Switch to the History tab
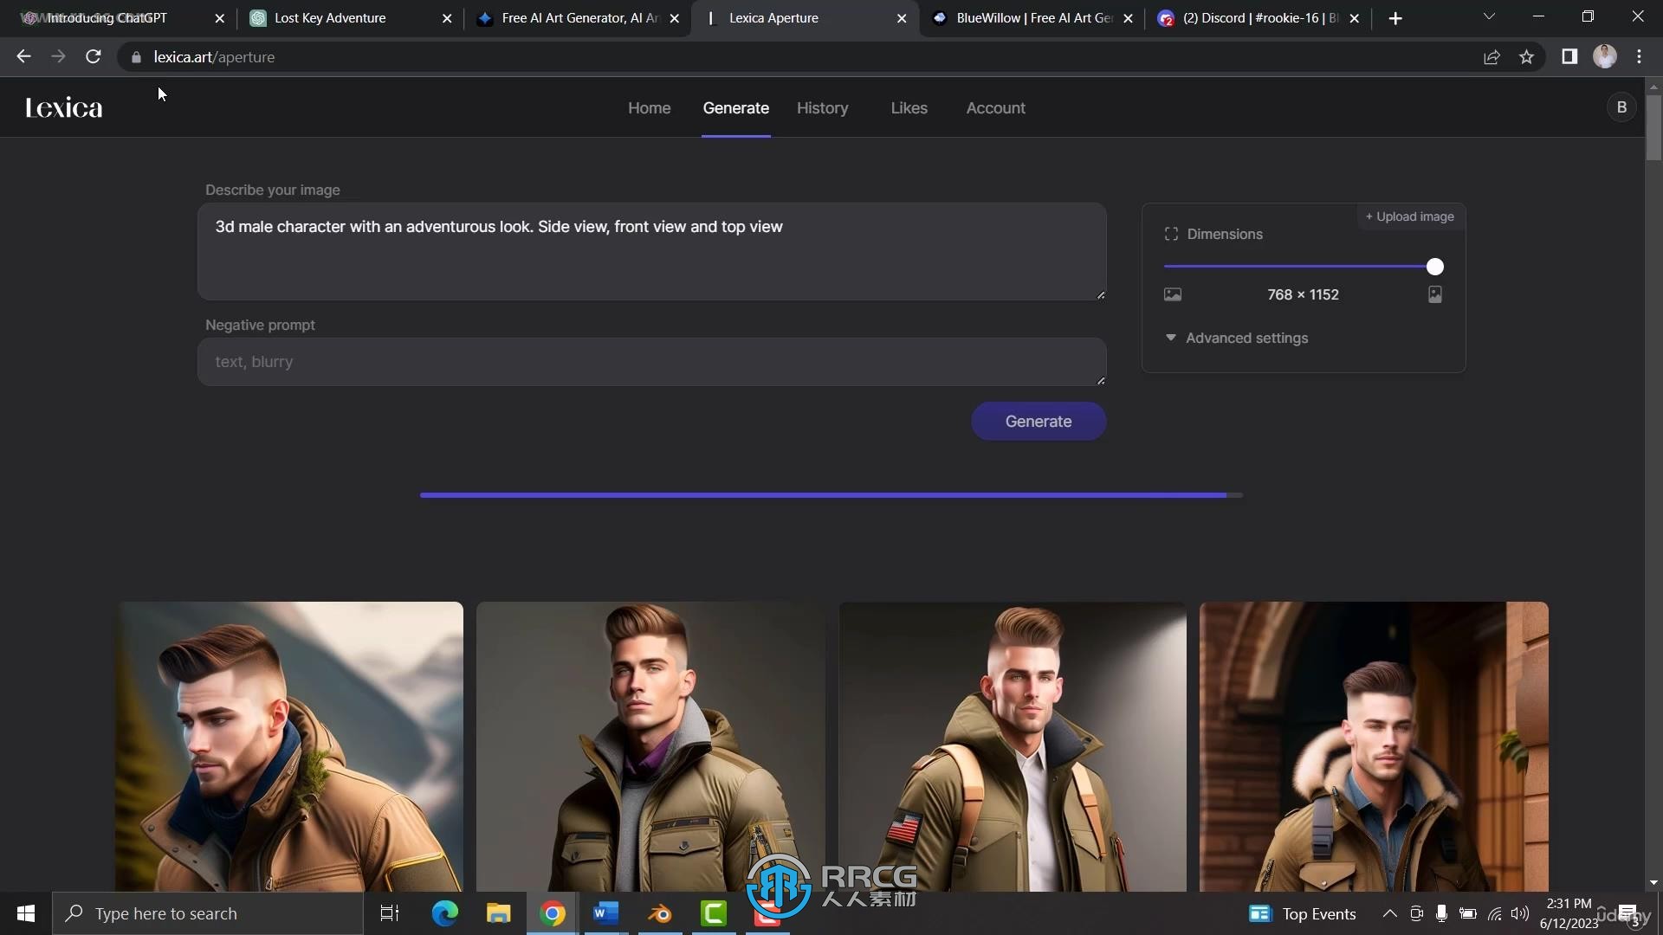1663x935 pixels. point(822,107)
